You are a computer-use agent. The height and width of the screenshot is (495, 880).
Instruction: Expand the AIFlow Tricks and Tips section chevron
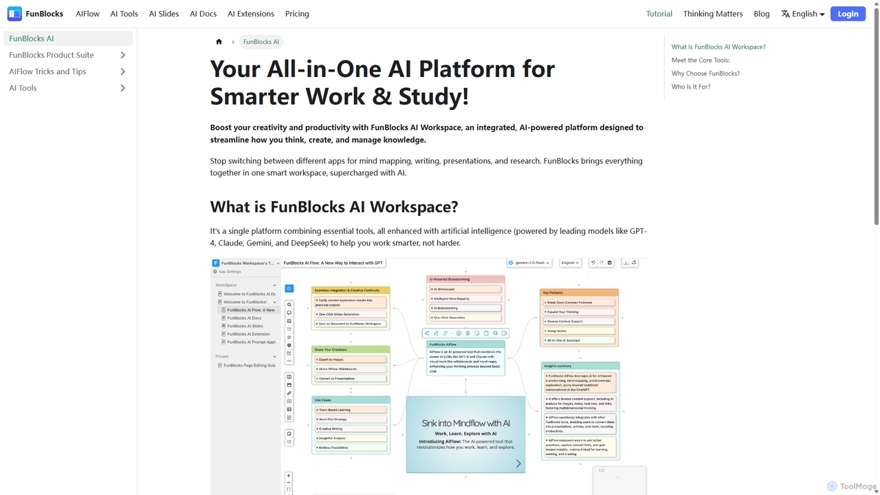point(123,71)
